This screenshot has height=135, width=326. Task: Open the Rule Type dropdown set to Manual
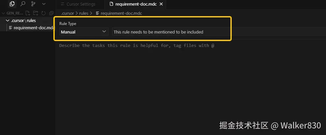tap(84, 32)
